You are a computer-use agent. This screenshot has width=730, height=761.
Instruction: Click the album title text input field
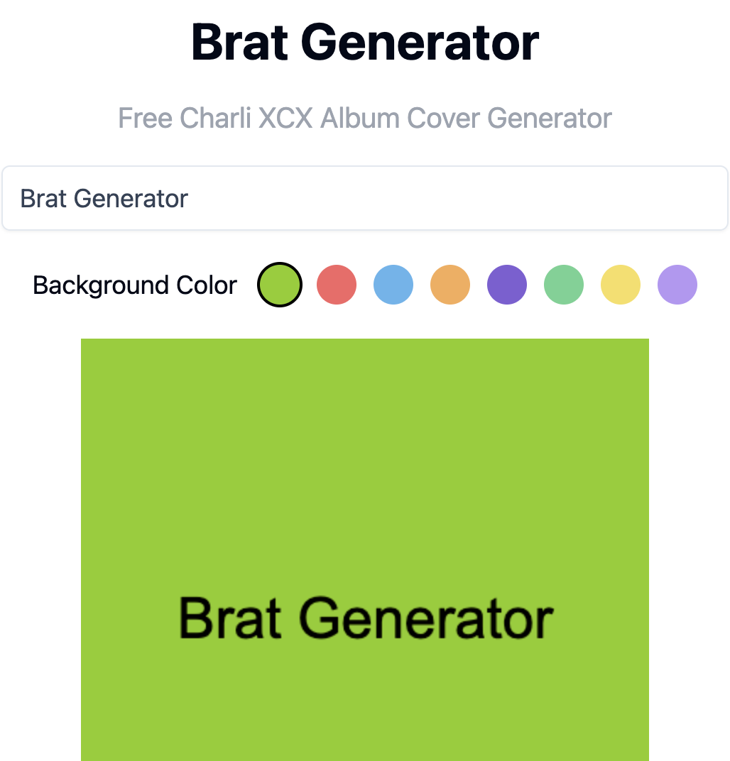pos(364,198)
